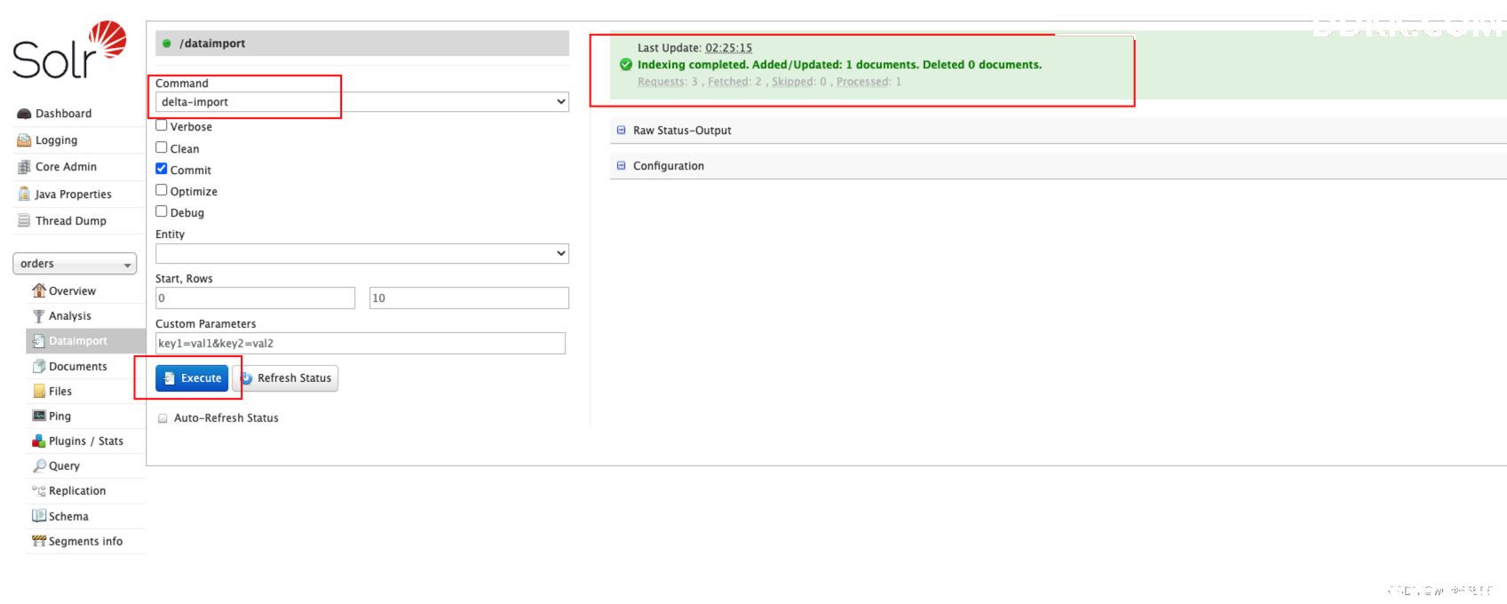Click the Query magnifier icon
This screenshot has height=604, width=1507.
pyautogui.click(x=39, y=465)
